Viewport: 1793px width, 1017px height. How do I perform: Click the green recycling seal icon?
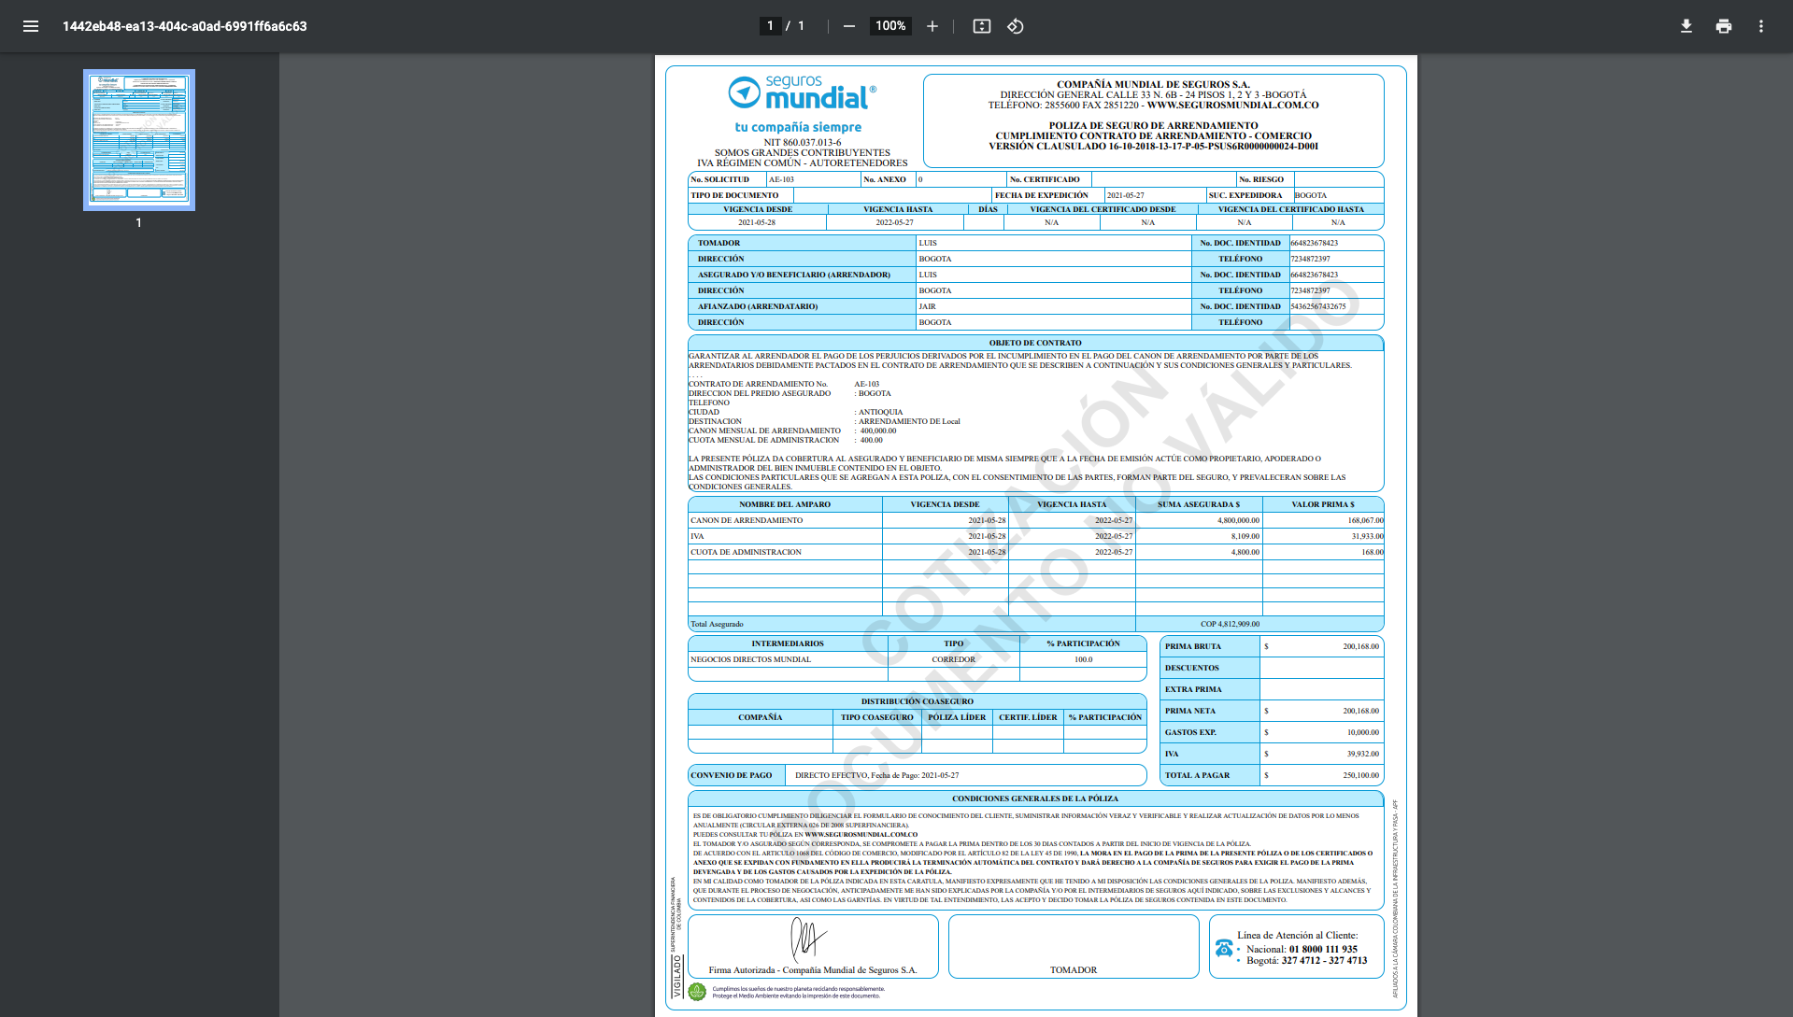tap(697, 992)
